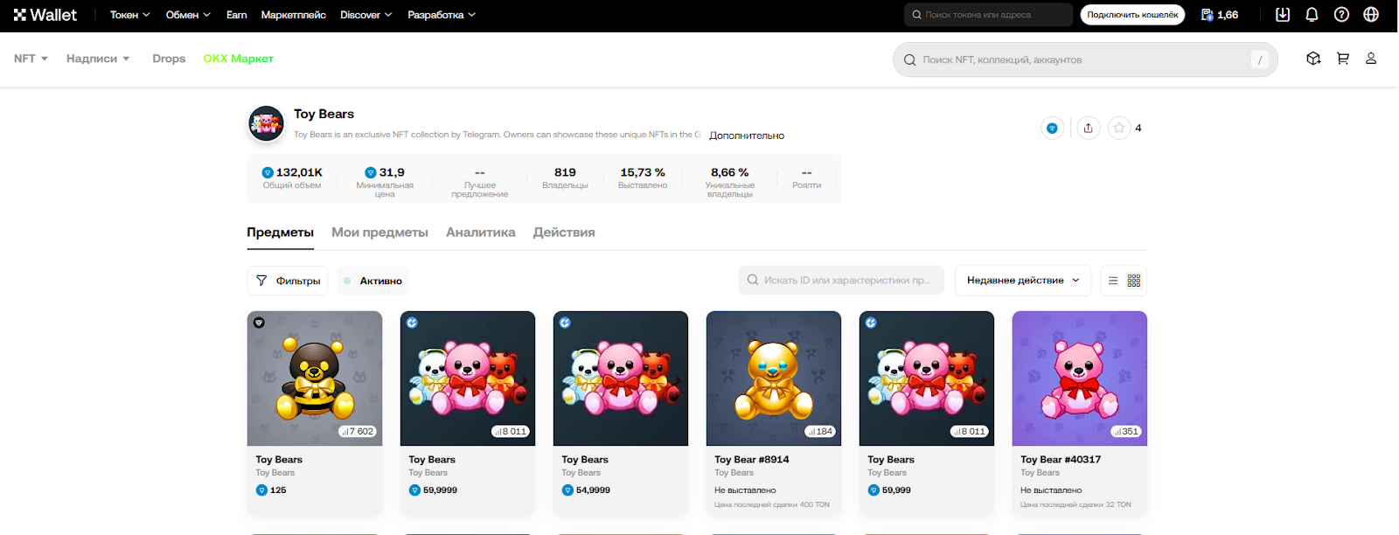Expand description with Дополнительно
The width and height of the screenshot is (1399, 535).
[747, 135]
